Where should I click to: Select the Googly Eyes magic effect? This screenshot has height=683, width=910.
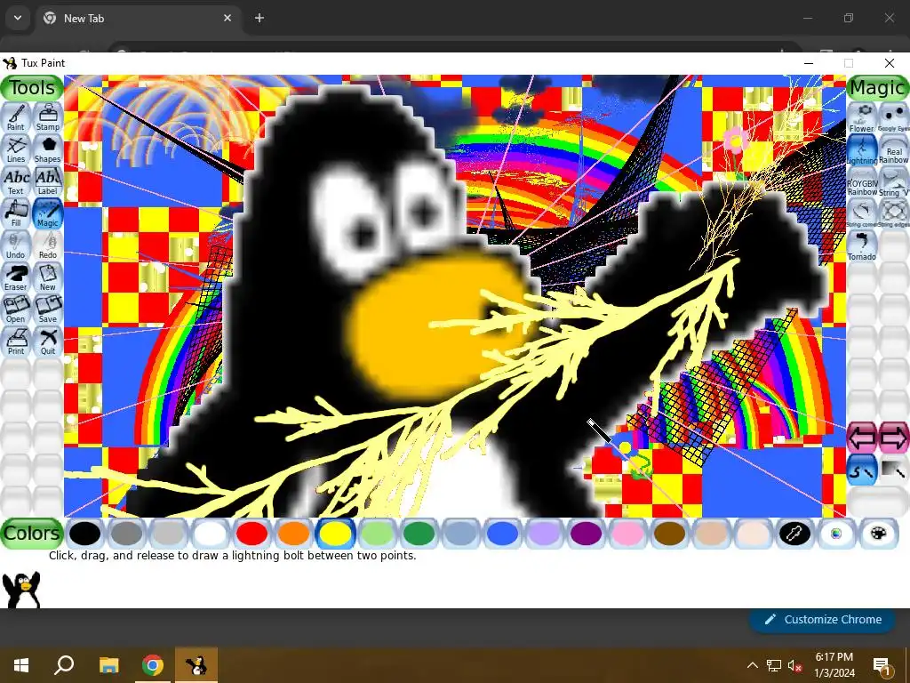894,117
